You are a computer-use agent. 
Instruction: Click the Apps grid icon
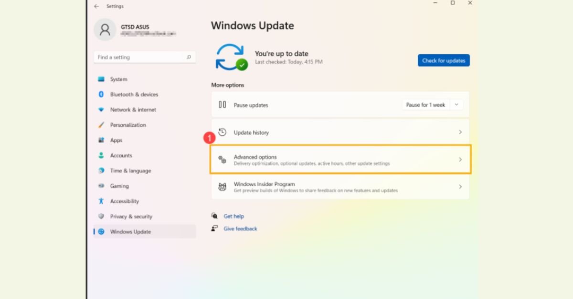tap(101, 140)
